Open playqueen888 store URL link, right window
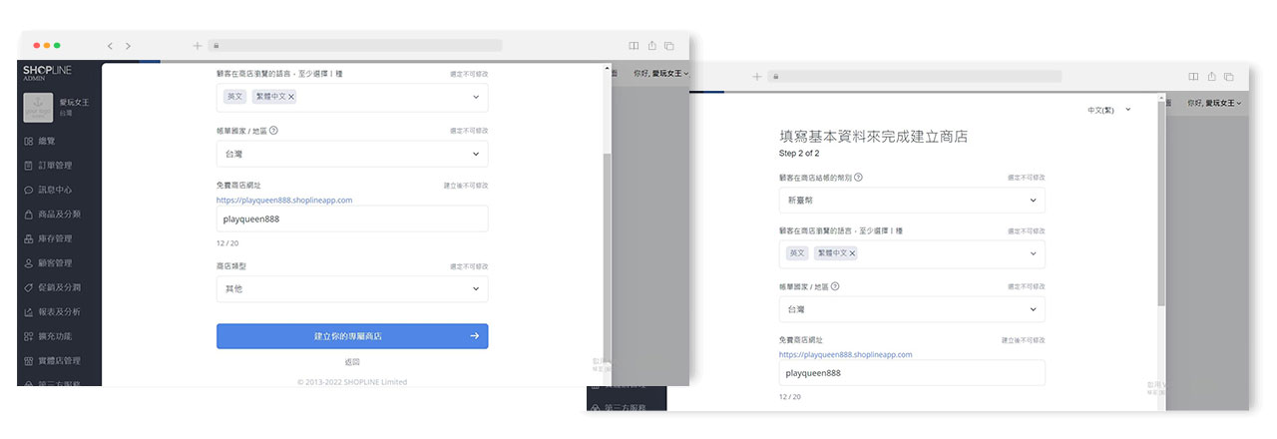 [845, 354]
